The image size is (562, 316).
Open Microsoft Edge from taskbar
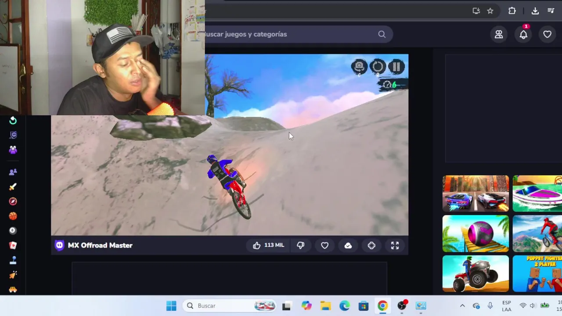pyautogui.click(x=345, y=306)
